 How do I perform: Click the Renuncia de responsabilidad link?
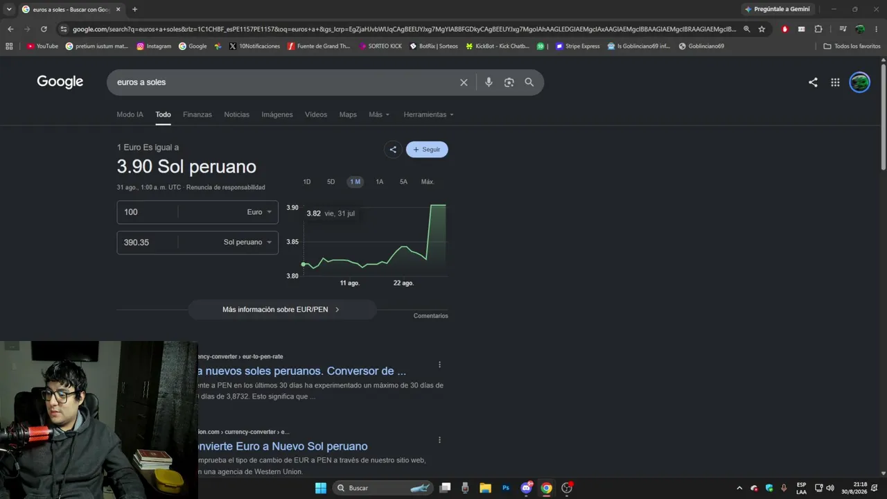pyautogui.click(x=226, y=187)
